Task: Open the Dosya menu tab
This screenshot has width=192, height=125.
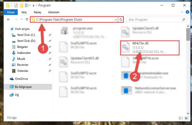Action: point(11,12)
